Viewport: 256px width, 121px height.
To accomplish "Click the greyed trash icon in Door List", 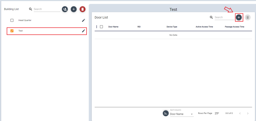I will click(247, 17).
